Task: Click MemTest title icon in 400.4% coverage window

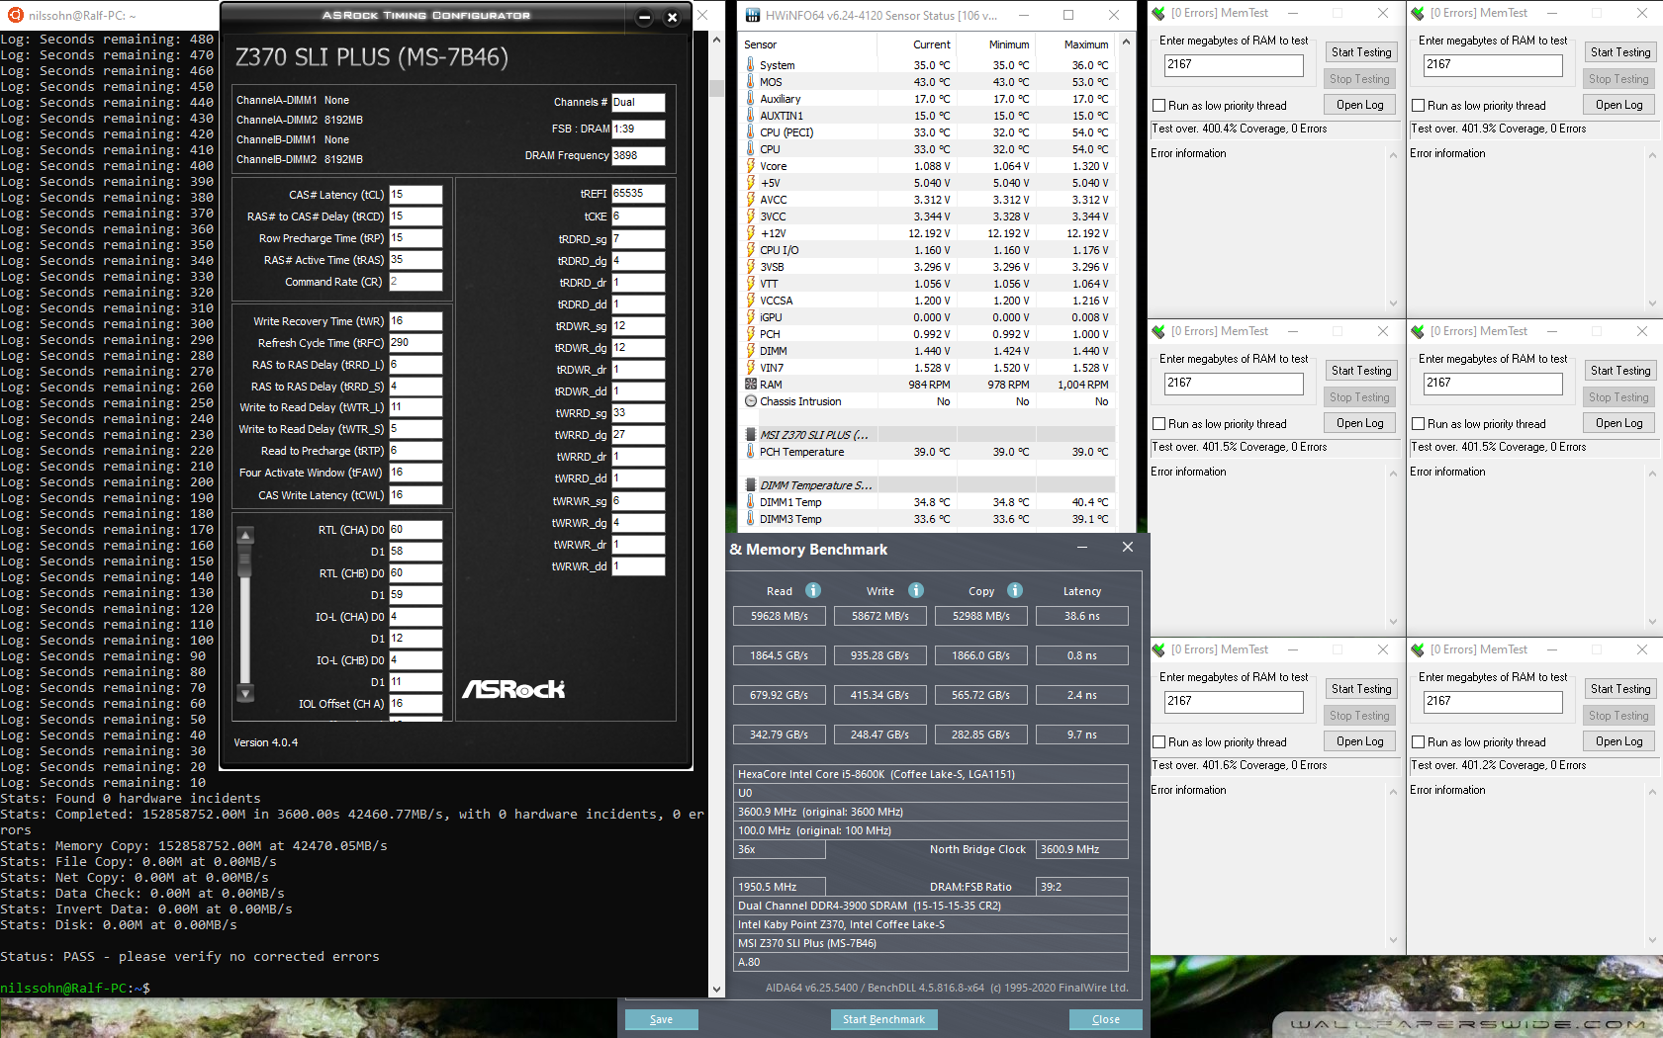Action: (x=1158, y=13)
